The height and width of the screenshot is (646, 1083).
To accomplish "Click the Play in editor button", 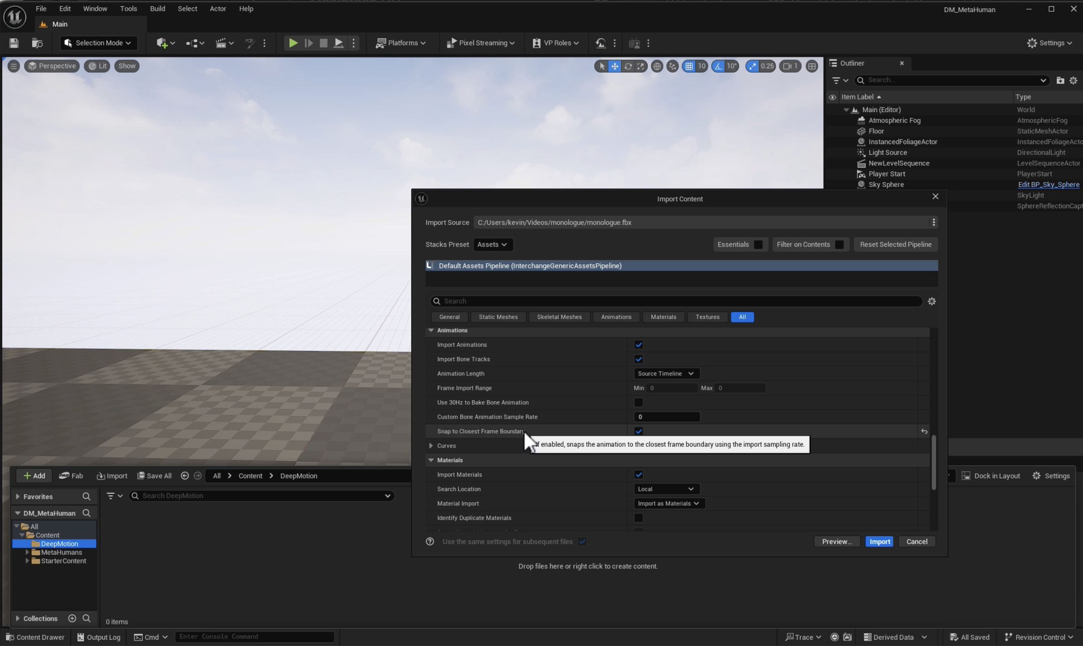I will tap(293, 43).
